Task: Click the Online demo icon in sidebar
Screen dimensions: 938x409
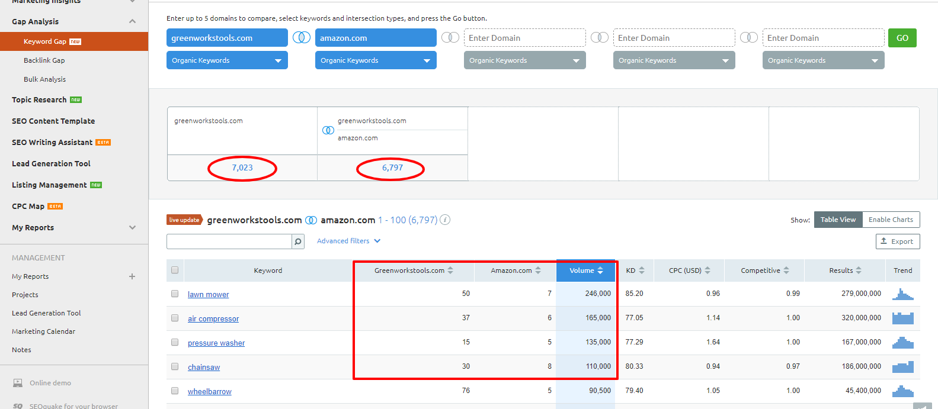Action: 18,383
